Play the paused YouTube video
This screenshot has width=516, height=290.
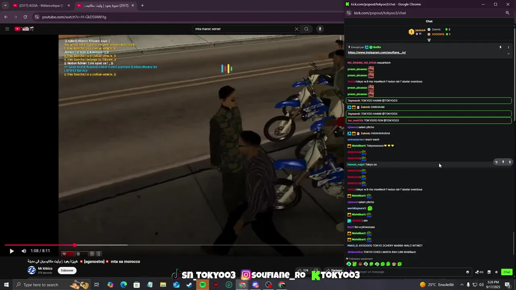pos(12,251)
